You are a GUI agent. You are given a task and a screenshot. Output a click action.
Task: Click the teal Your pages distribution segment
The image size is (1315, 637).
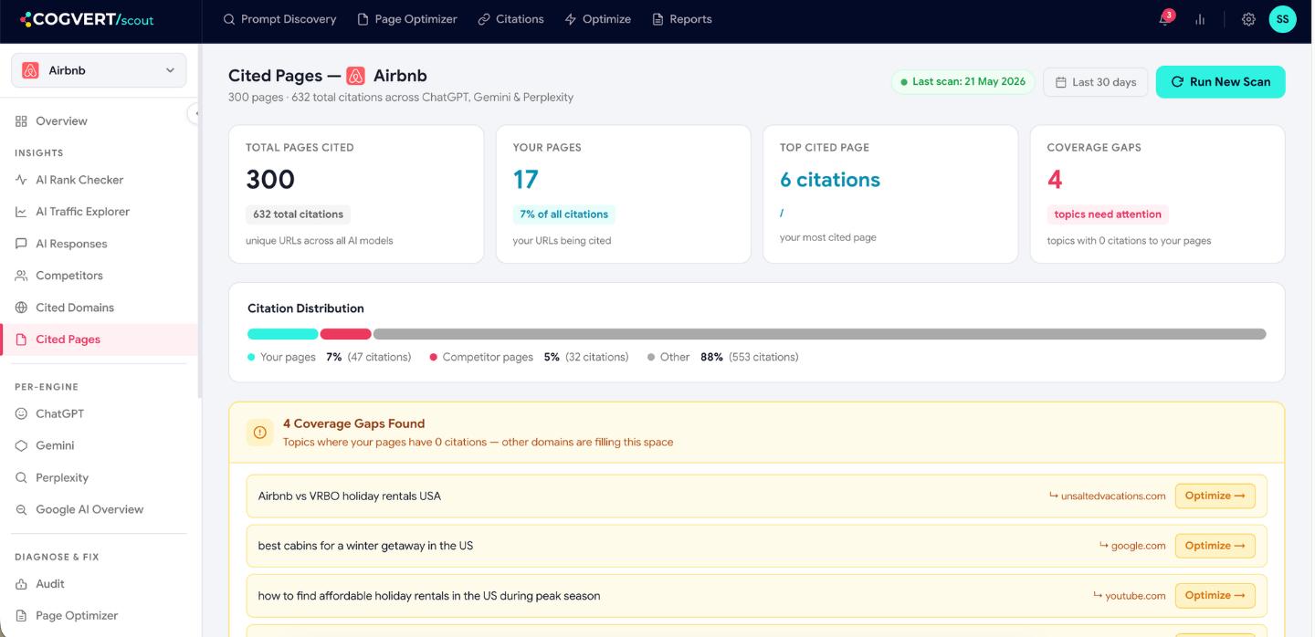[x=283, y=334]
